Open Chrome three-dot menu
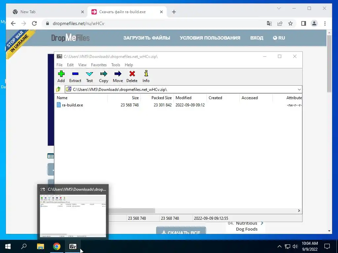This screenshot has width=338, height=253. click(325, 23)
